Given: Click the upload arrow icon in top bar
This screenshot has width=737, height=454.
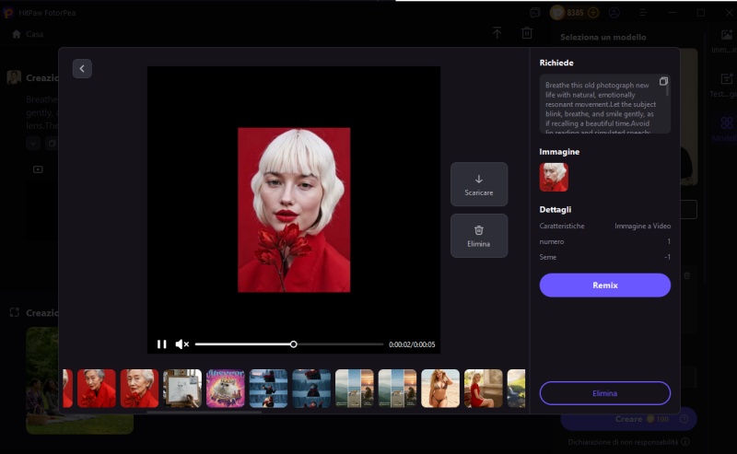Looking at the screenshot, I should 497,33.
